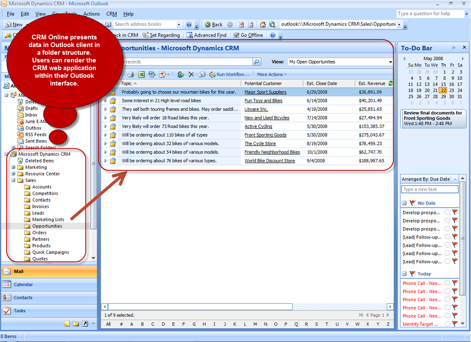471x342 pixels.
Task: Click the Forward navigation arrow icon
Action: 230,25
